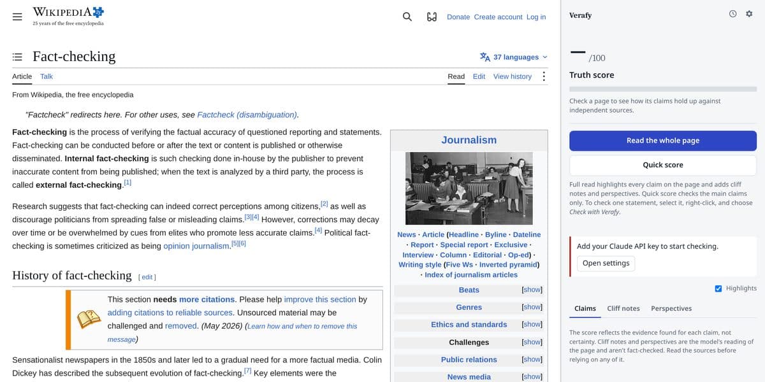Expand the News media section
765x382 pixels.
(532, 376)
